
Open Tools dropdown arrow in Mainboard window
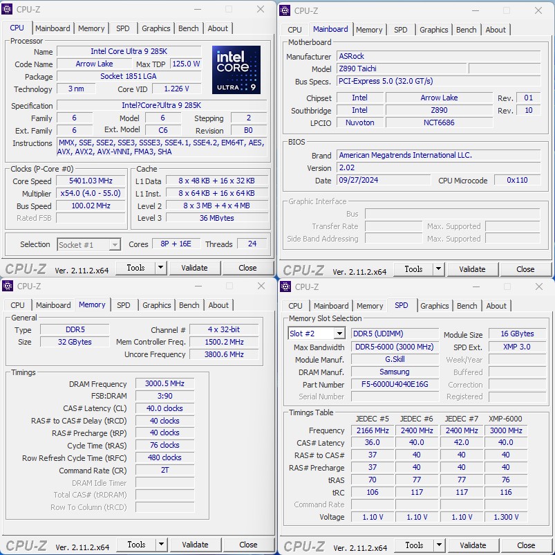coord(439,269)
